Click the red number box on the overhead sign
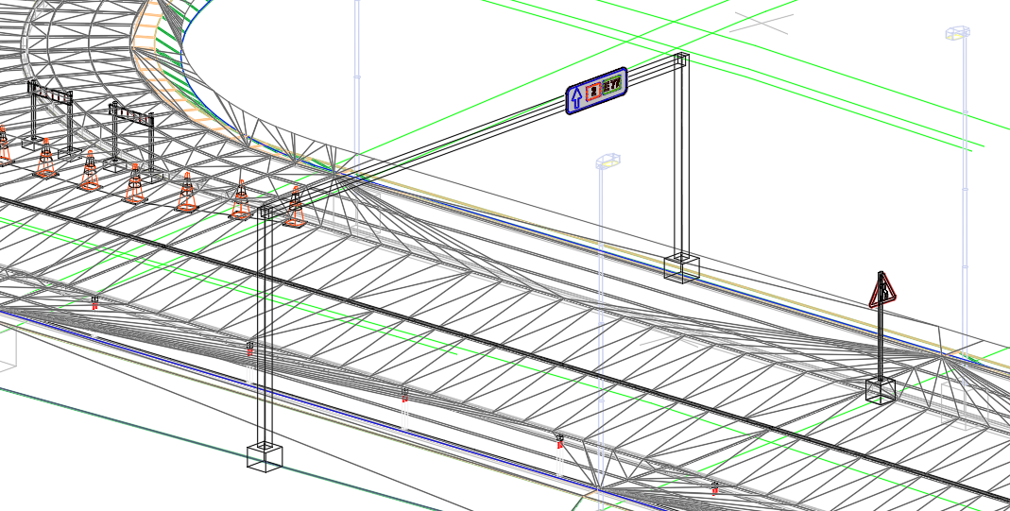This screenshot has height=511, width=1010. click(x=593, y=92)
